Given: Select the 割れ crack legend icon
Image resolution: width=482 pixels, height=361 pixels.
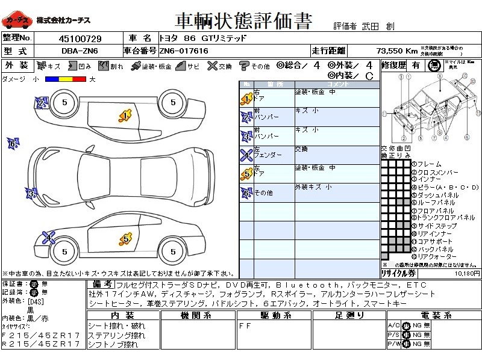Looking at the screenshot, I should click(x=104, y=66).
